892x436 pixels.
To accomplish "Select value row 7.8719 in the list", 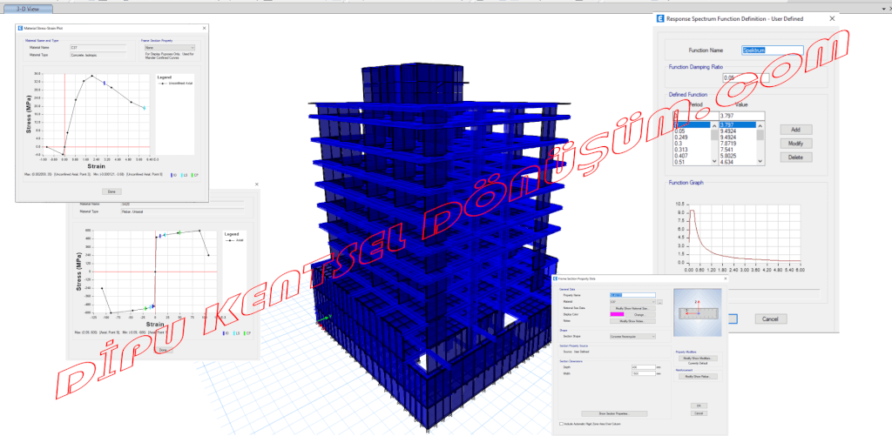I will pyautogui.click(x=738, y=144).
